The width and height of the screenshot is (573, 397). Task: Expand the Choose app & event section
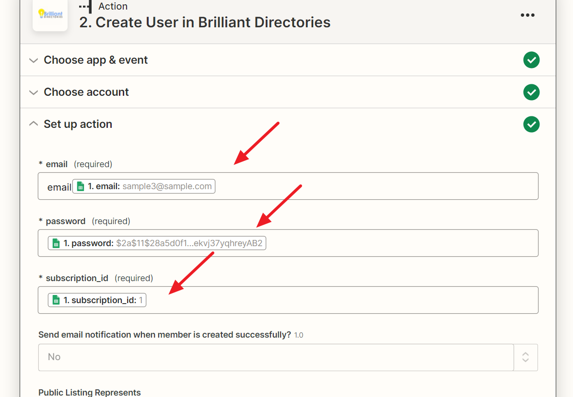pos(33,60)
